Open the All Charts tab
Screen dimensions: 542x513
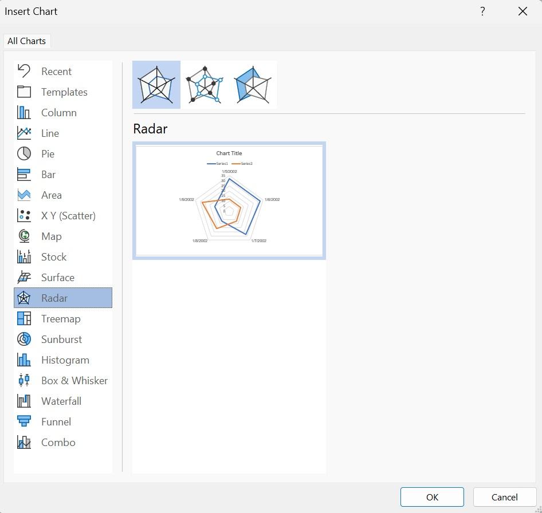pyautogui.click(x=26, y=41)
